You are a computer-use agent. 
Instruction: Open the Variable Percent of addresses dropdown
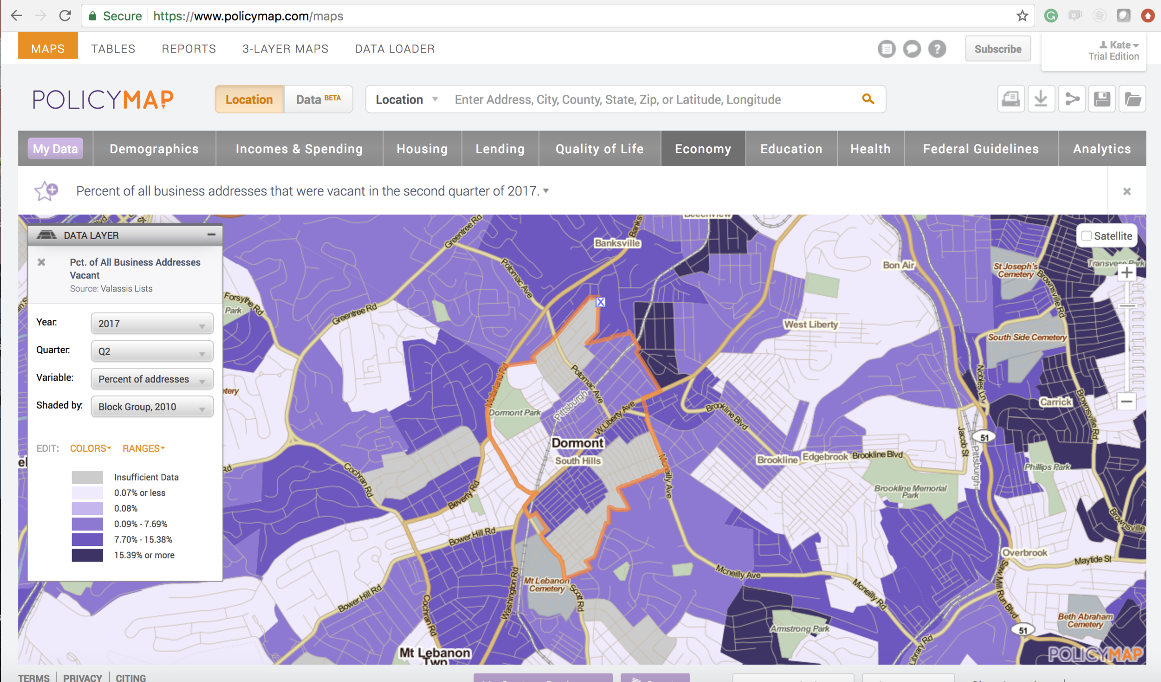click(152, 379)
